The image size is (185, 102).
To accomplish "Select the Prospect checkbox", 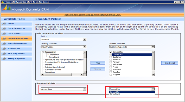I will click(111, 70).
